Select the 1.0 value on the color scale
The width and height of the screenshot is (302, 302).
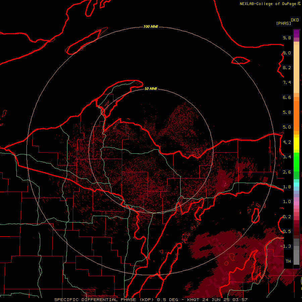287,202
